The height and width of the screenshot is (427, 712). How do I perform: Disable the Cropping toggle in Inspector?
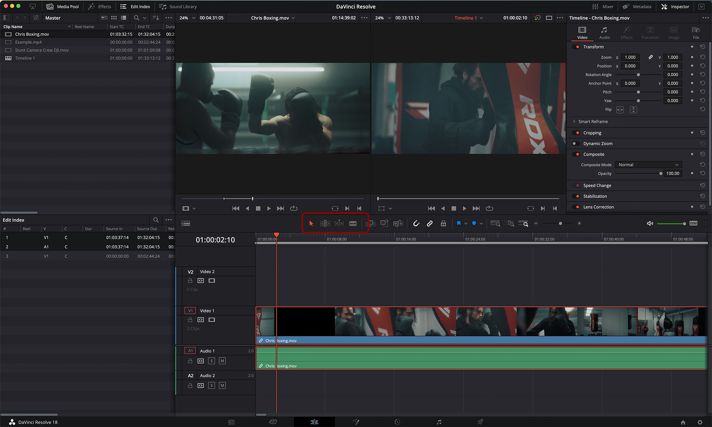[x=576, y=133]
